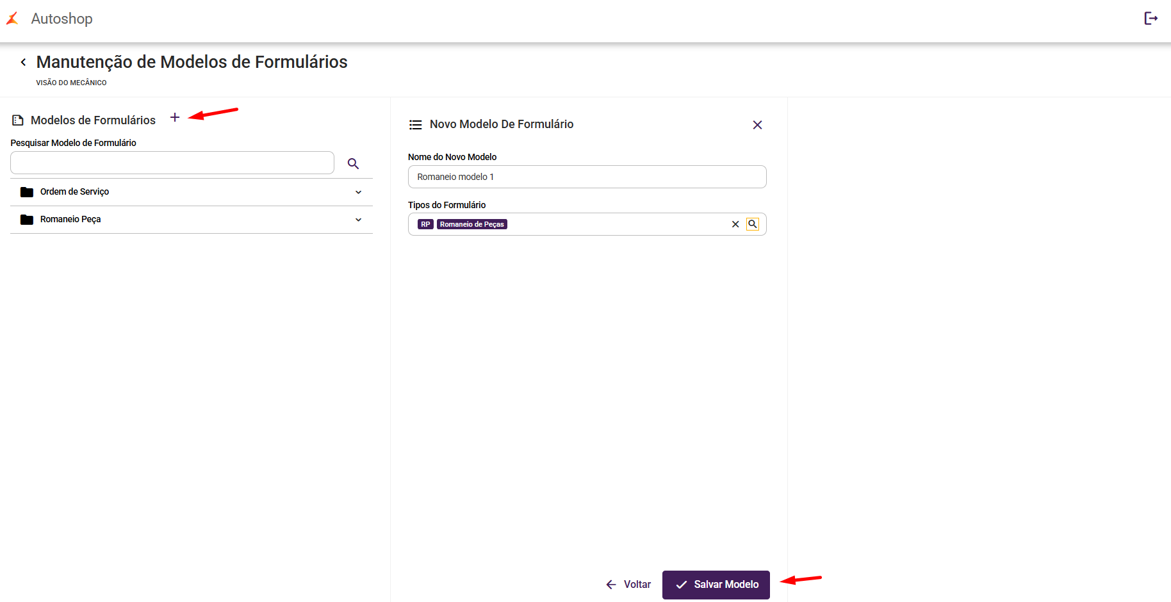Image resolution: width=1171 pixels, height=602 pixels.
Task: Open the Tipos do Formulário lookup search
Action: click(753, 224)
